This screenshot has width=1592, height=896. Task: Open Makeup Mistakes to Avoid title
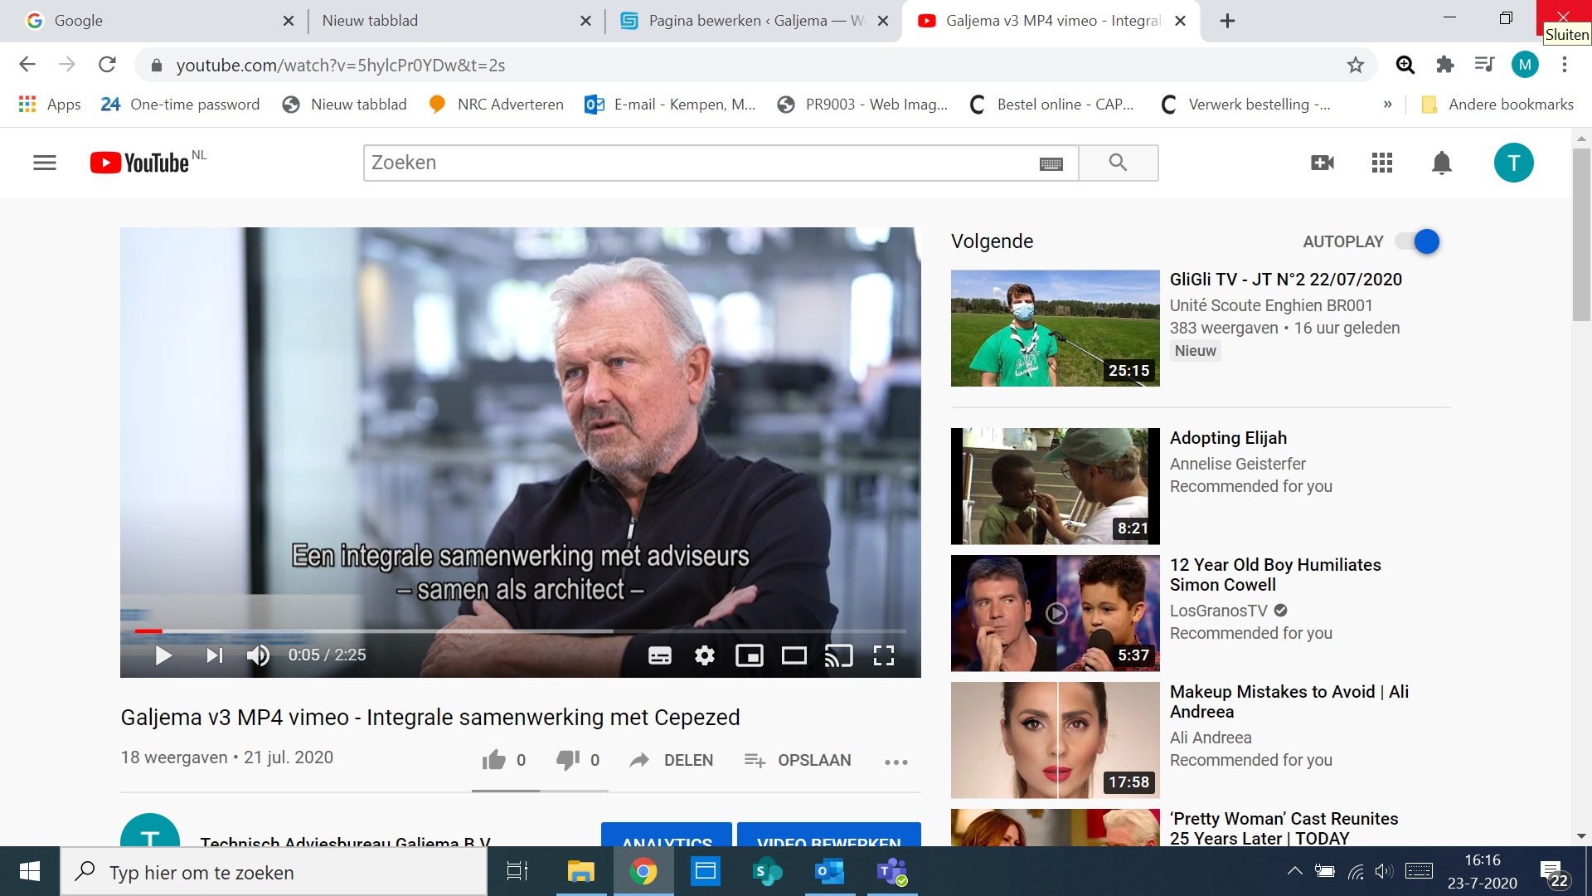(x=1289, y=702)
